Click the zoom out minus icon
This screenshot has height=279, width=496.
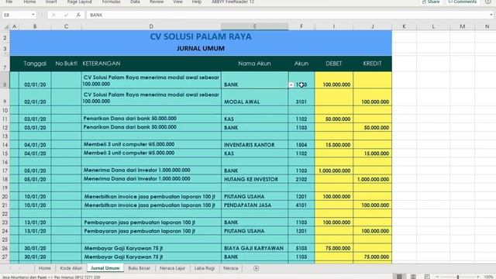[437, 277]
